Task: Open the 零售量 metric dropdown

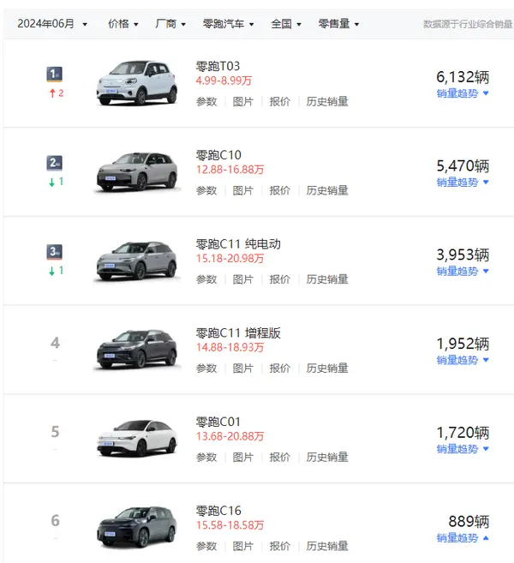Action: (x=338, y=24)
